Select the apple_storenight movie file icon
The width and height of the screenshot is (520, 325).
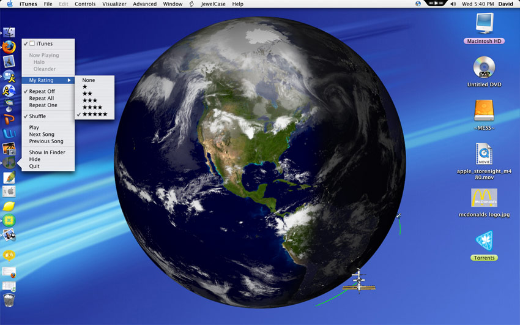(484, 154)
